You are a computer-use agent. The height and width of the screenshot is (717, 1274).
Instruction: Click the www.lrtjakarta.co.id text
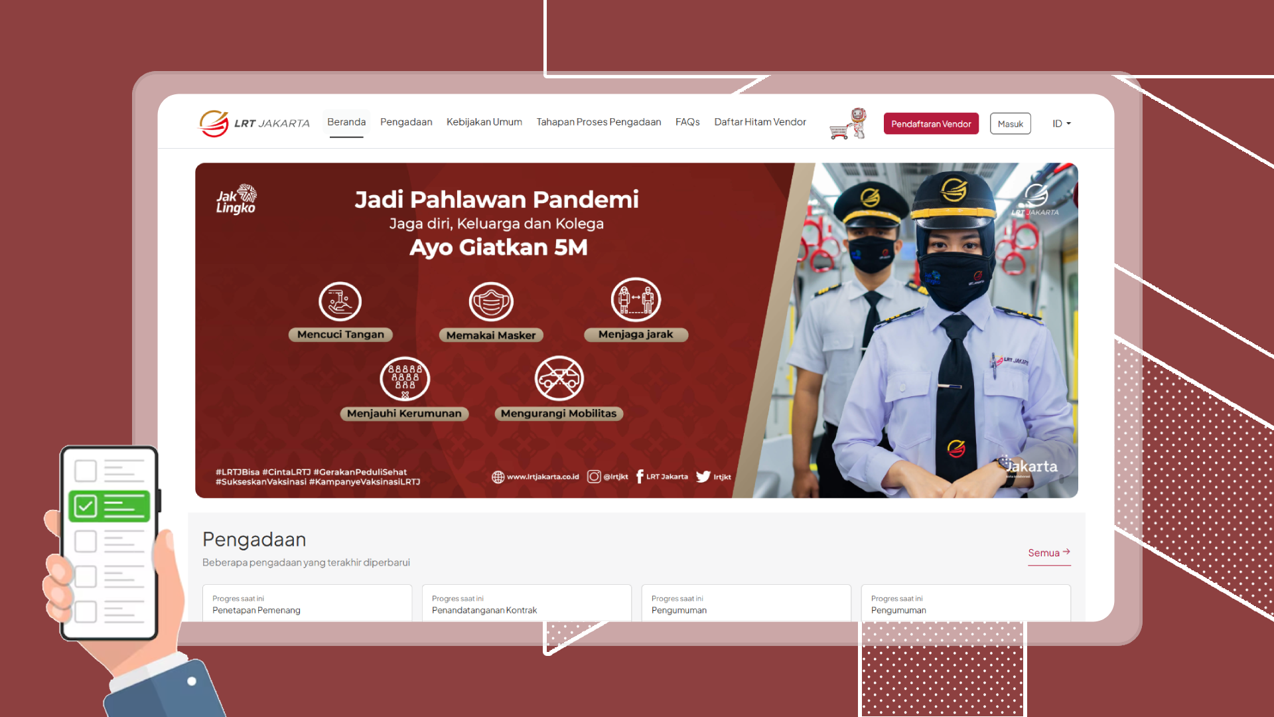[x=543, y=477]
